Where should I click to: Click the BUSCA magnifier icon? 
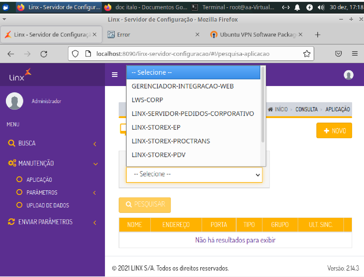pyautogui.click(x=11, y=143)
